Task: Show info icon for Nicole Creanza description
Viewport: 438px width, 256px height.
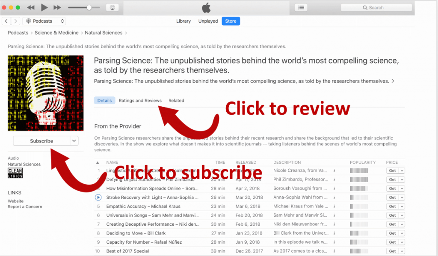Action: [334, 171]
